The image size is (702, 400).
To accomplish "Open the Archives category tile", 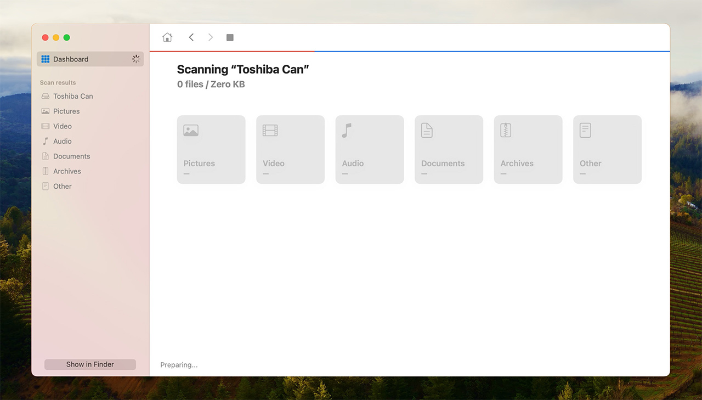I will pos(528,149).
